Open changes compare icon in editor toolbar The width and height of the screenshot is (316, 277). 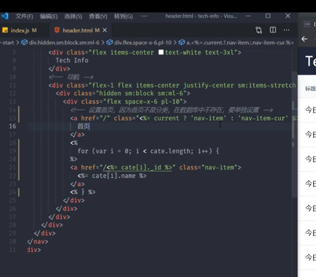tap(259, 30)
